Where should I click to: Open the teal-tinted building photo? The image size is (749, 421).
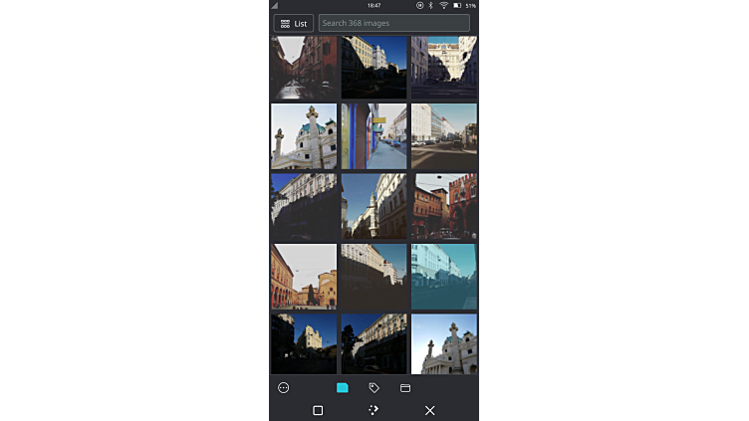coord(444,277)
